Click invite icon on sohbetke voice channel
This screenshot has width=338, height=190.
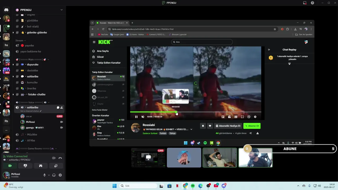point(62,107)
